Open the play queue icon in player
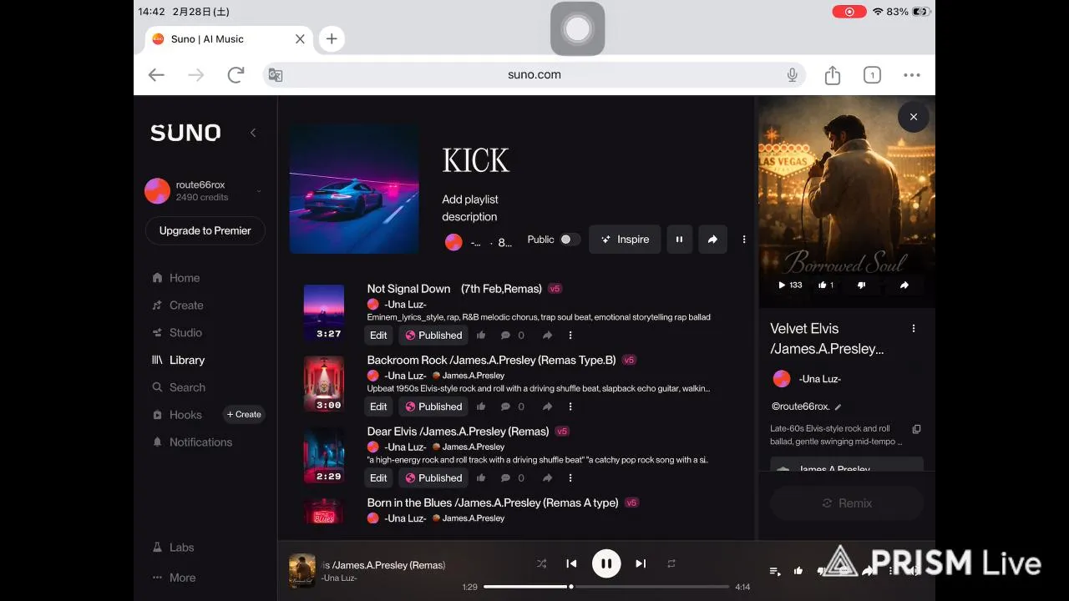 (775, 571)
